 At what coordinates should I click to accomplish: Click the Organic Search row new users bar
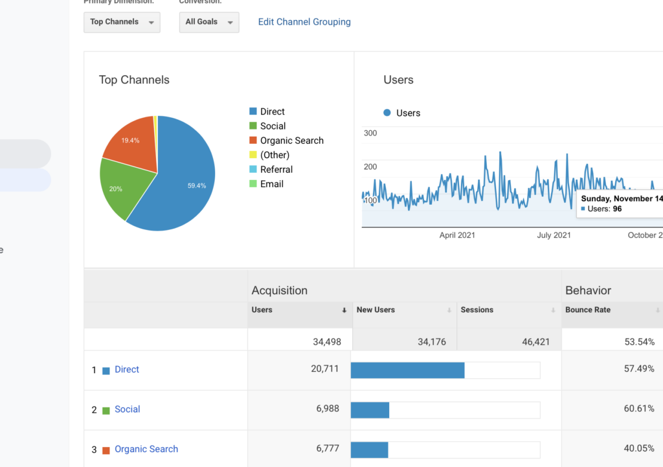[445, 450]
